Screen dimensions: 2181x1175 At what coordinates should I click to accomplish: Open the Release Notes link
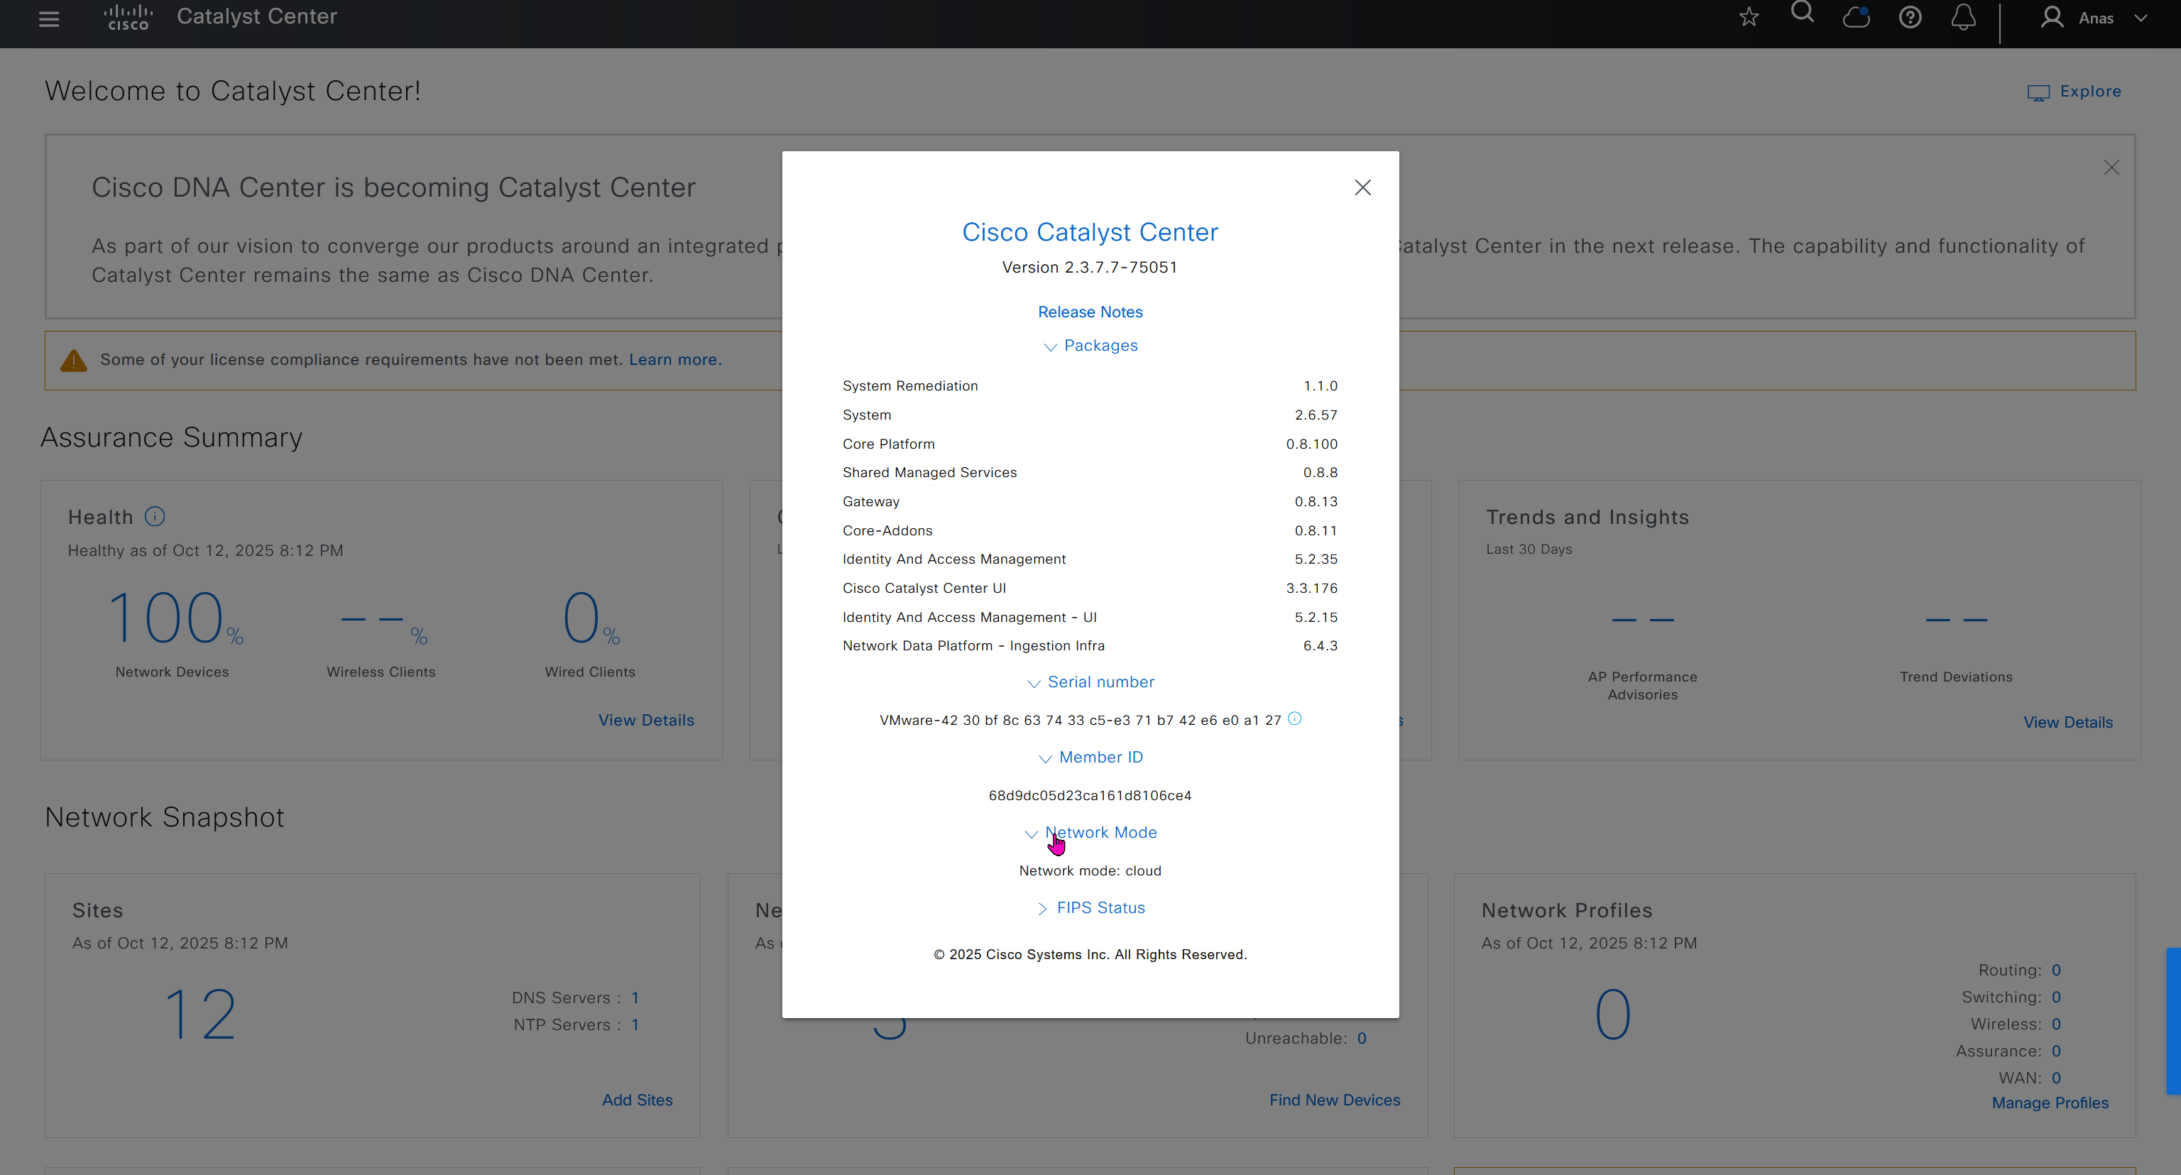click(x=1090, y=312)
